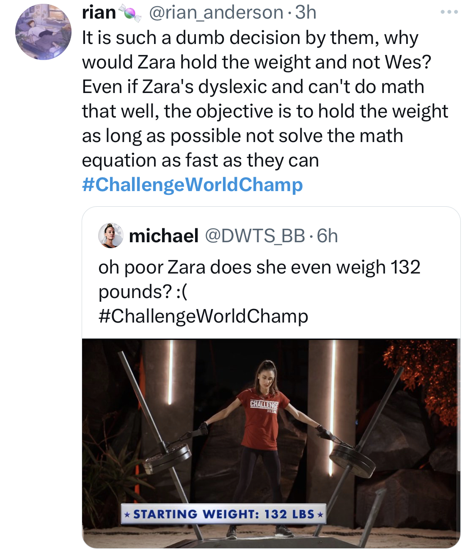Open the quoted tweet text about Zara
This screenshot has width=476, height=550.
[x=259, y=279]
